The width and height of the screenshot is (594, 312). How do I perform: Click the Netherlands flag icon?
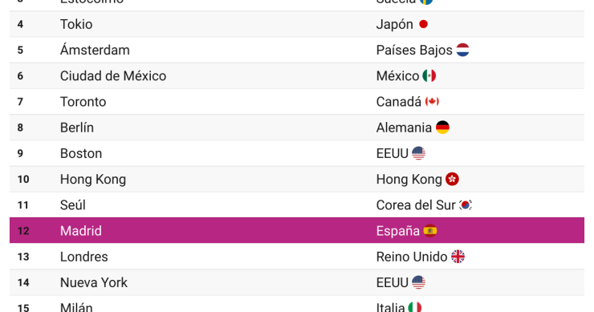[x=462, y=50]
